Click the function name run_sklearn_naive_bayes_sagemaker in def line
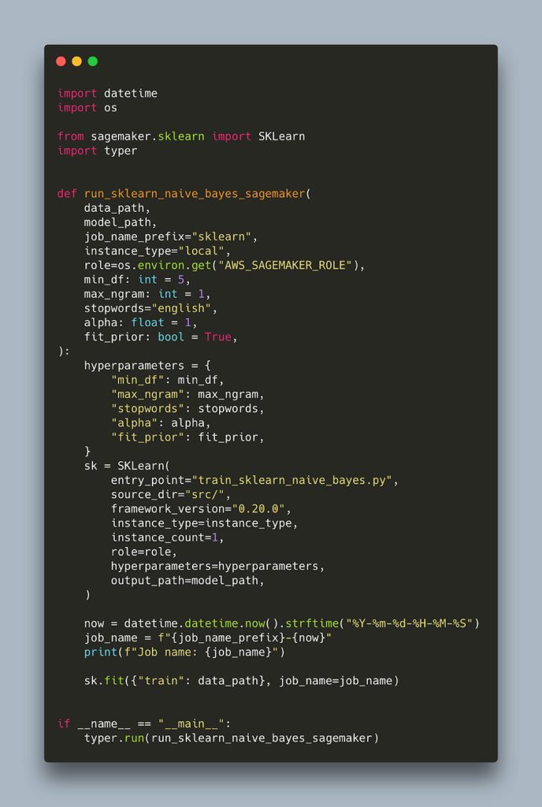 [195, 194]
